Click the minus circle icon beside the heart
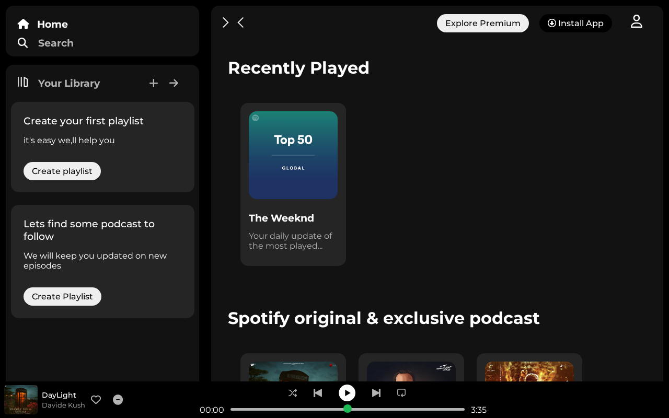This screenshot has width=669, height=418. [118, 400]
